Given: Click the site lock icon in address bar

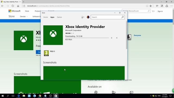Looking at the screenshot, I should [24, 6].
